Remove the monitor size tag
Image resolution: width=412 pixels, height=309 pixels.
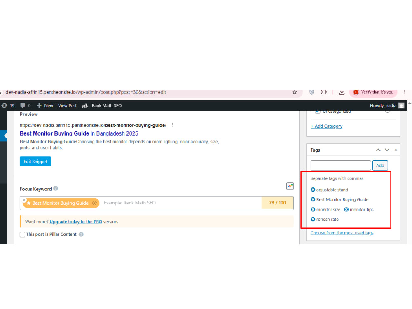[313, 209]
